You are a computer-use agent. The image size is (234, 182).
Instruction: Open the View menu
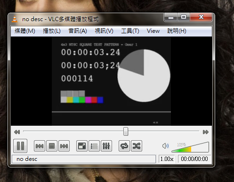click(153, 31)
